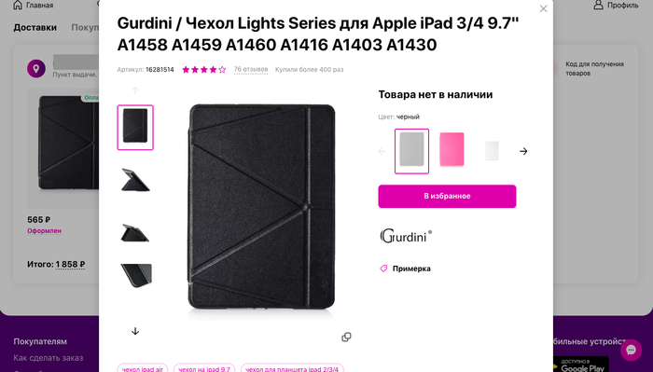Open the Профиль user icon
The width and height of the screenshot is (653, 372).
click(598, 5)
